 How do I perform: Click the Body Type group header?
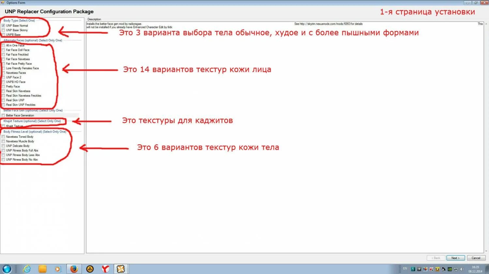coord(19,20)
